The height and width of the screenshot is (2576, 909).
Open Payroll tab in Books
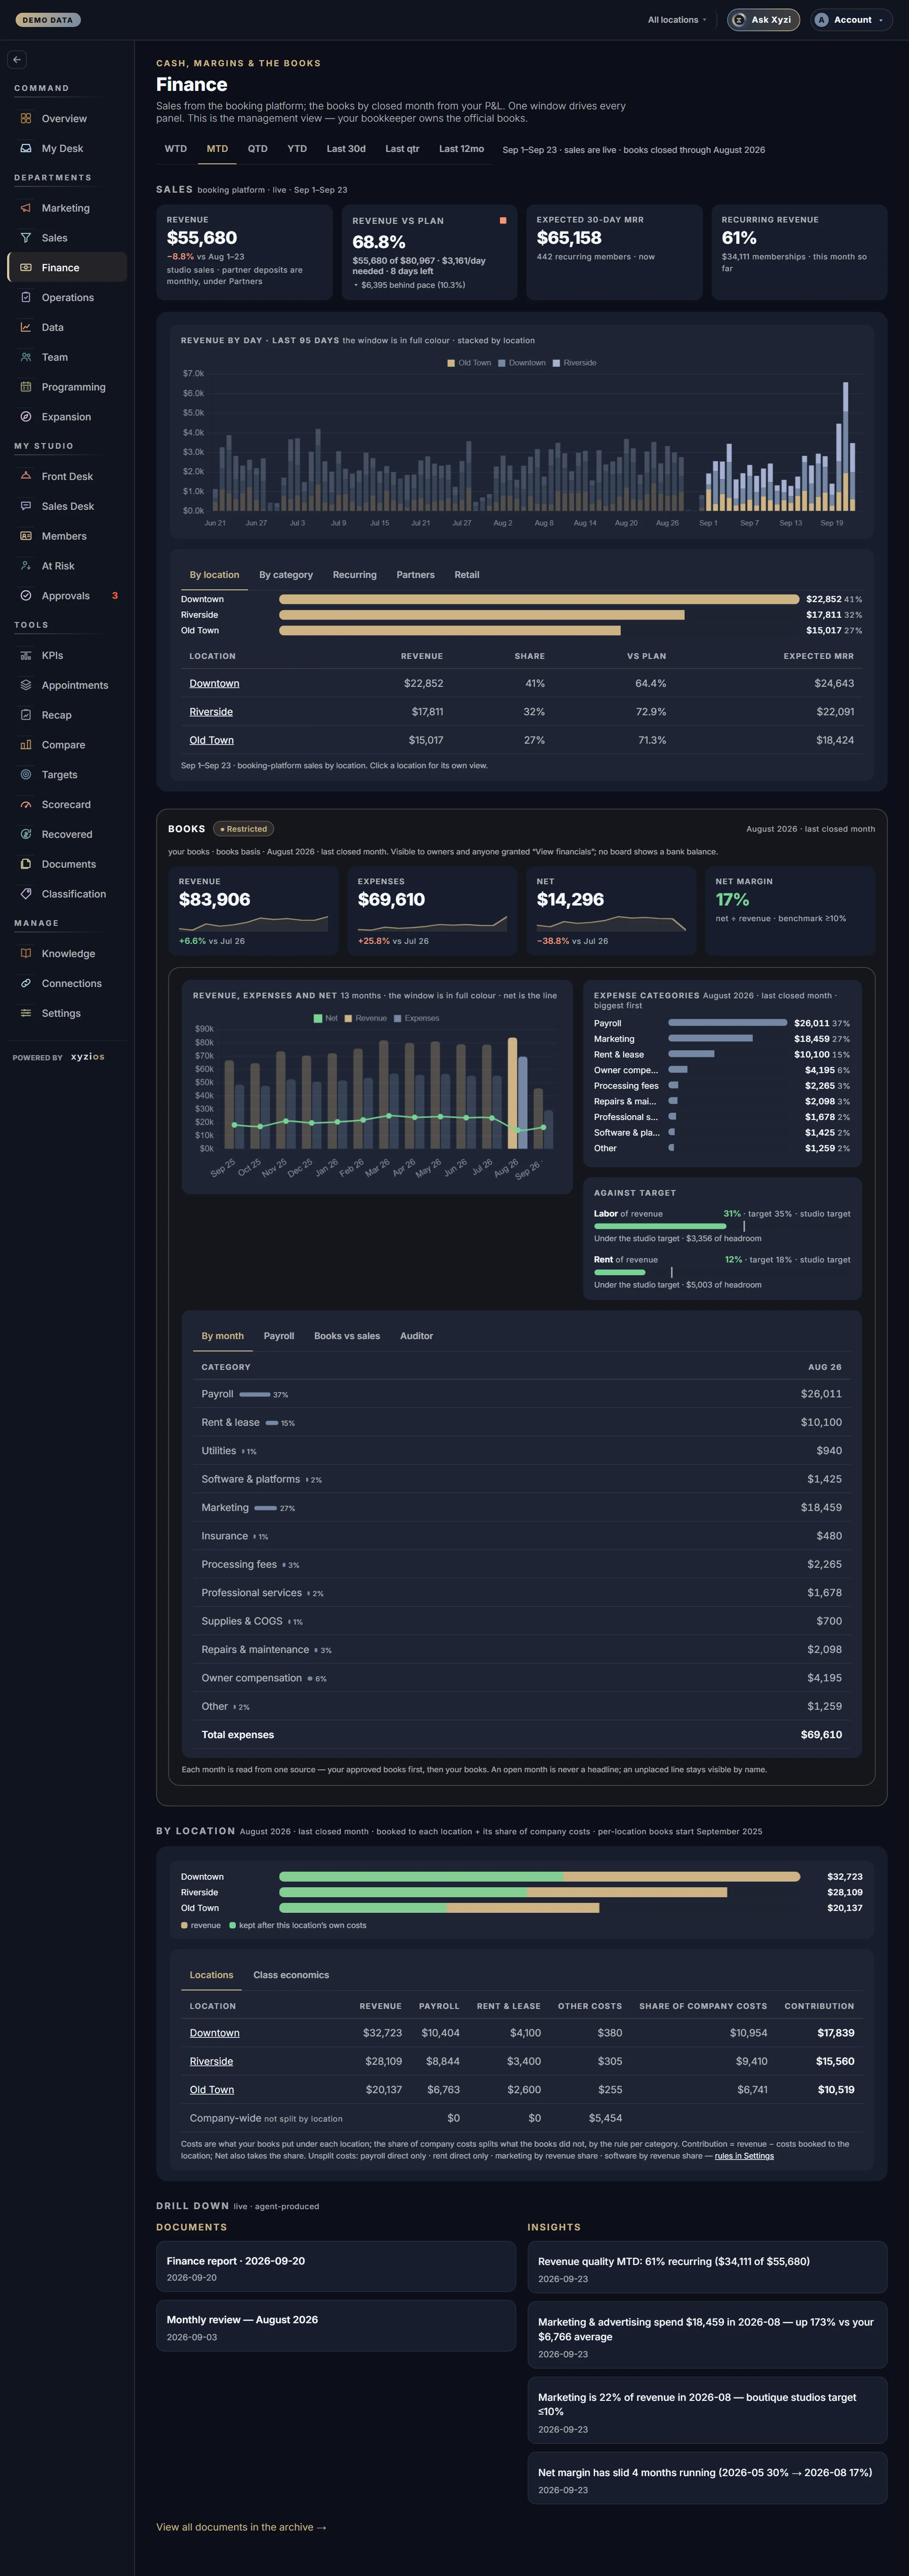click(279, 1336)
